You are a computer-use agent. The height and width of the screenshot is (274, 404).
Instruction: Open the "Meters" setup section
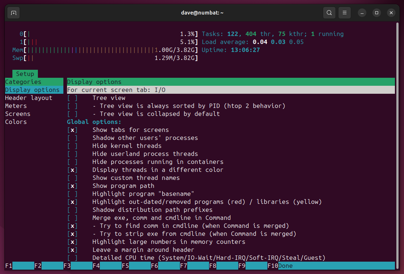click(x=16, y=106)
